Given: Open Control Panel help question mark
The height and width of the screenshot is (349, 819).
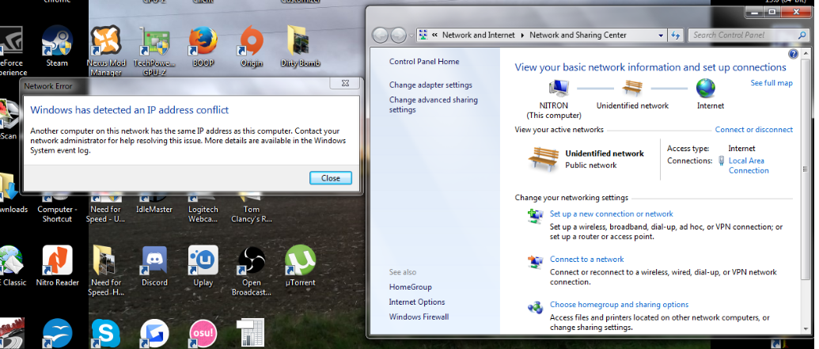Looking at the screenshot, I should point(792,54).
